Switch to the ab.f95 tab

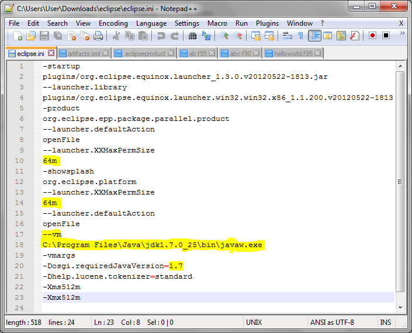click(x=198, y=54)
